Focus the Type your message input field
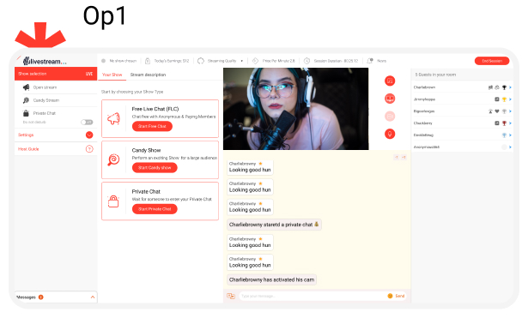Image resolution: width=528 pixels, height=318 pixels. [x=313, y=297]
